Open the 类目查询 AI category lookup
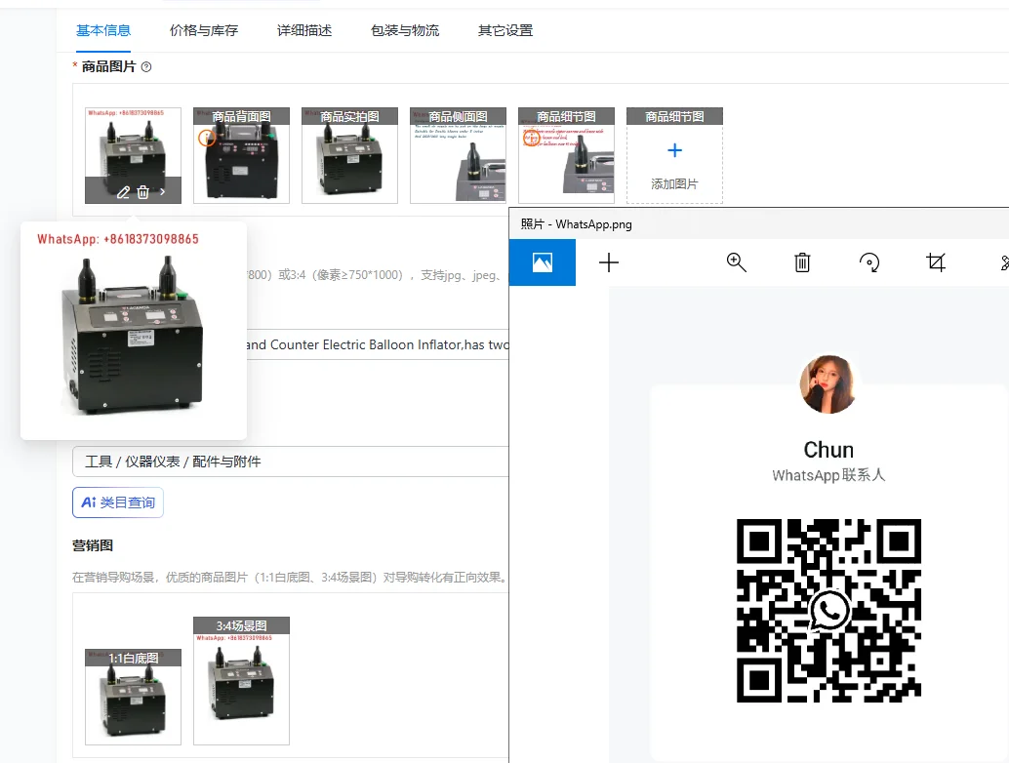Screen dimensions: 1009x763 118,502
